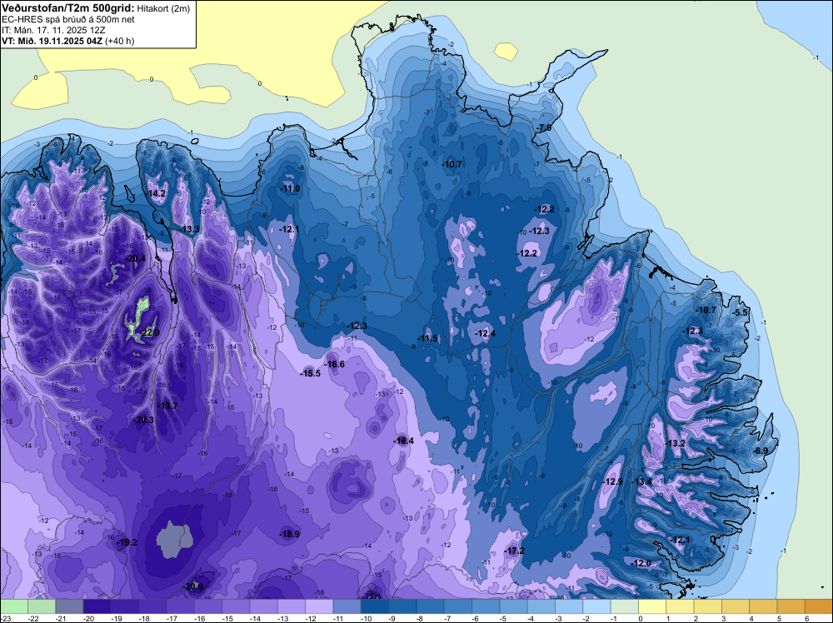Select the gray legend swatch labeled -21
The height and width of the screenshot is (623, 833).
(70, 606)
